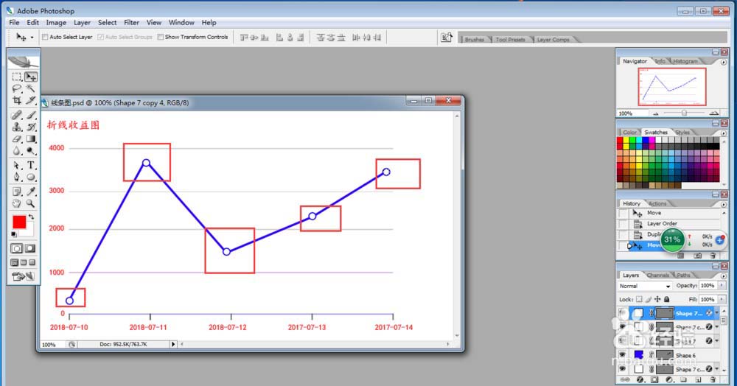
Task: Toggle lock image pixels in Layers
Action: (648, 299)
